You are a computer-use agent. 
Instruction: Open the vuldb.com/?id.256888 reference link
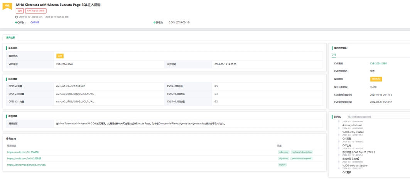pos(23,152)
